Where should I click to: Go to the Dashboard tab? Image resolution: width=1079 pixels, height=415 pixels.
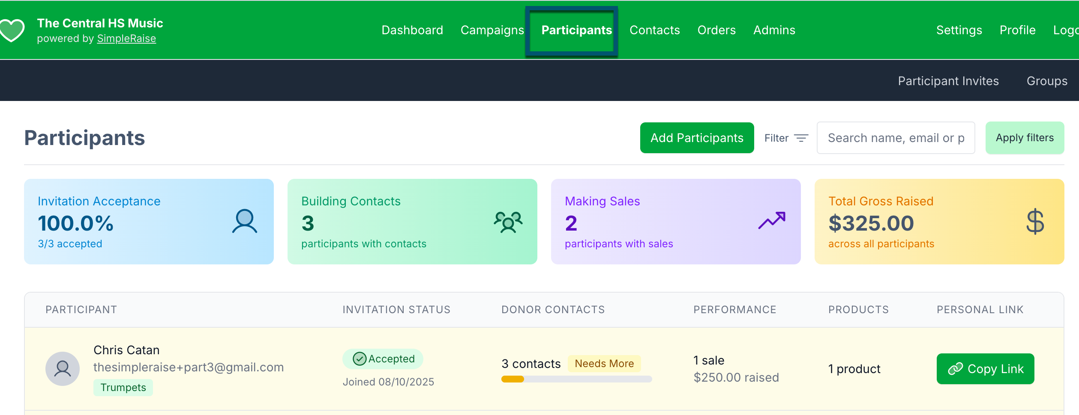pyautogui.click(x=412, y=30)
